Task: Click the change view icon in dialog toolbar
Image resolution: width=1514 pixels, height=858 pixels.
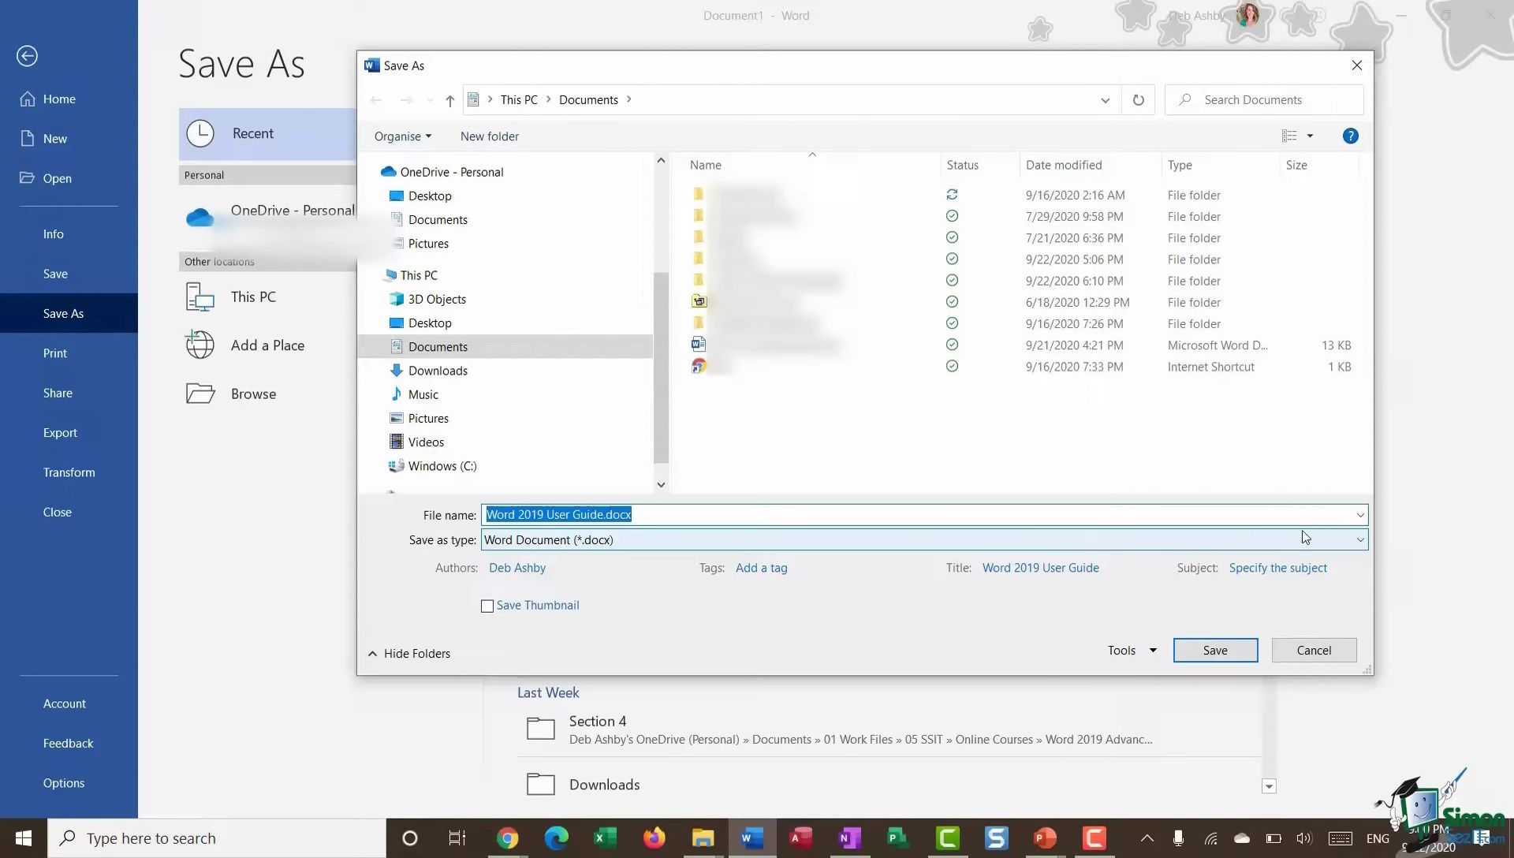Action: coord(1289,136)
